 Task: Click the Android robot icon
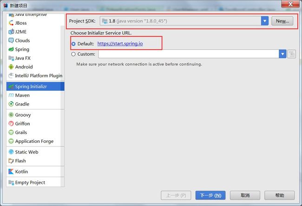[x=11, y=67]
